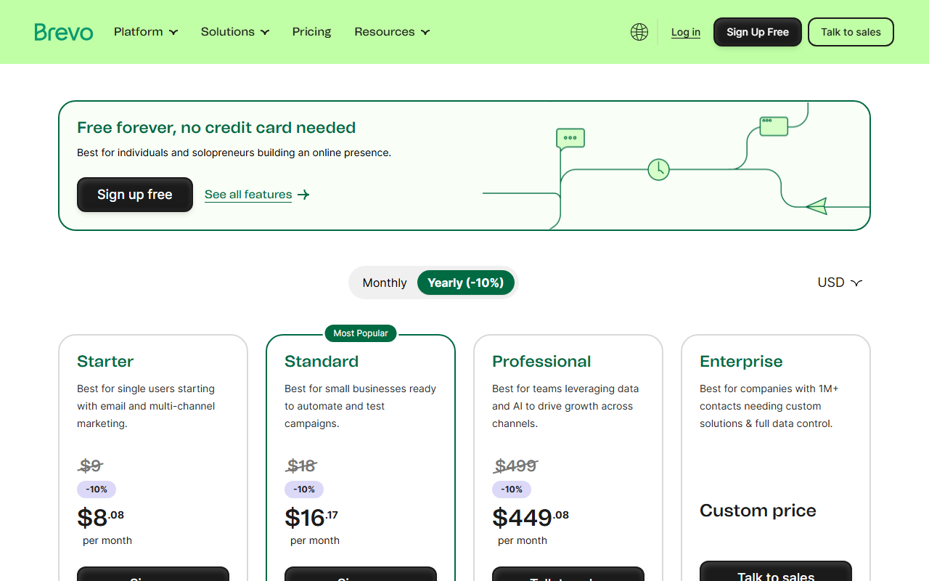Click the Log in link
Image resolution: width=929 pixels, height=581 pixels.
[x=686, y=32]
